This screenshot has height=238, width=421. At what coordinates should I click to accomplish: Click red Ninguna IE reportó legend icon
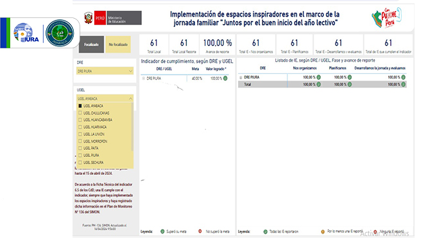click(x=375, y=232)
